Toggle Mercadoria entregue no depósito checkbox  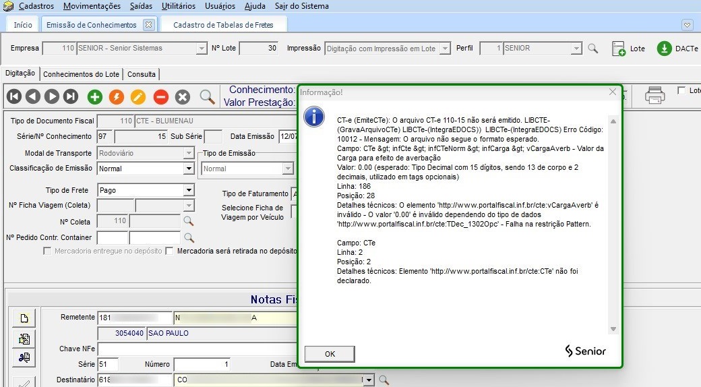click(47, 251)
